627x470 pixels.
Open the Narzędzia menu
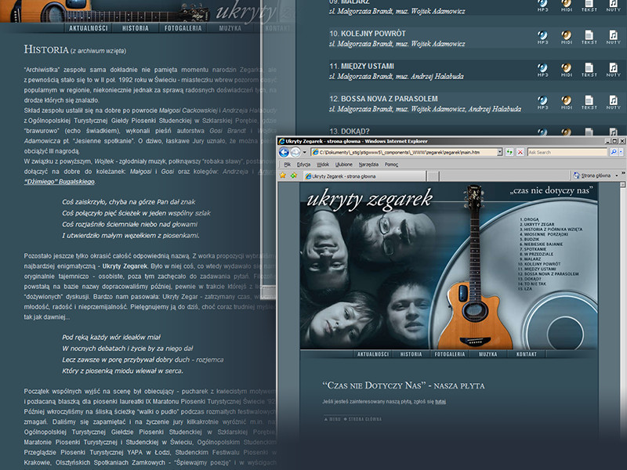(368, 164)
